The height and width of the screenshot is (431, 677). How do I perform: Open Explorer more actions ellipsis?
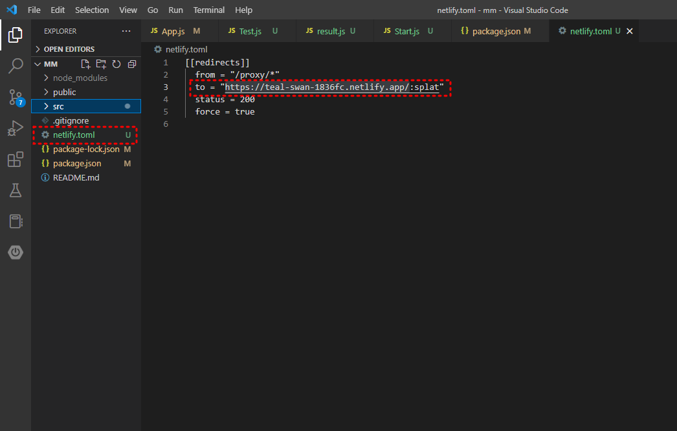point(126,31)
